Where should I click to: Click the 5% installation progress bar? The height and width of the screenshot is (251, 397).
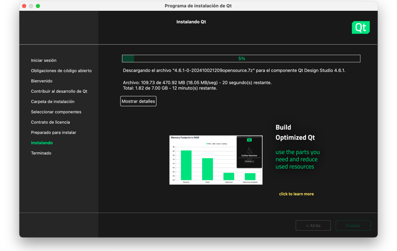click(x=241, y=59)
